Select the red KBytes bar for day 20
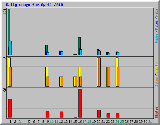Viewport: 160px width, 125px height. pos(99,114)
